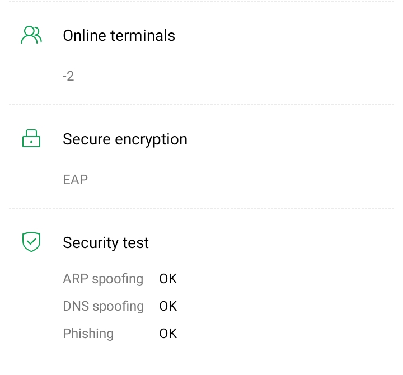
Task: Select the Online terminals heading
Action: click(119, 35)
